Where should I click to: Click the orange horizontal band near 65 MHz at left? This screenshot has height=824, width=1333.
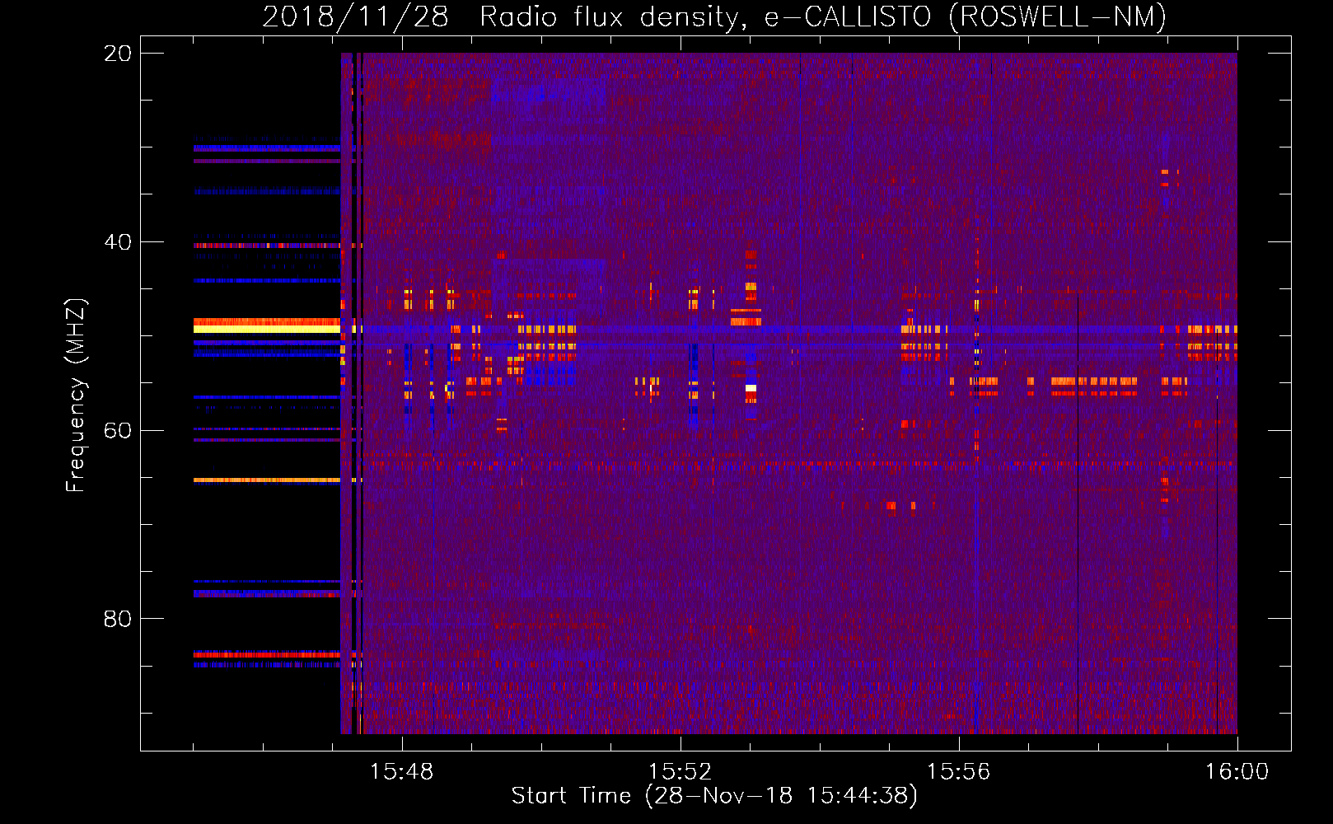[x=267, y=480]
